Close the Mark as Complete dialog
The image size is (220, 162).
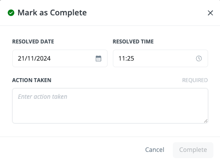pos(210,13)
